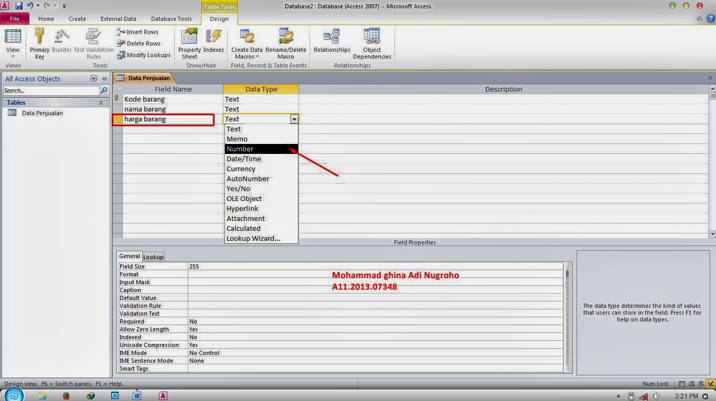Open Microsoft Access Help question mark icon
Viewport: 716px width, 401px height.
coord(710,19)
